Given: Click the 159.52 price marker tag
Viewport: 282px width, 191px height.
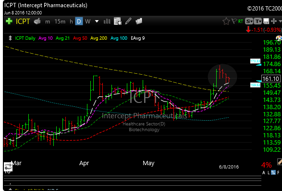Looking at the screenshot, I should (x=255, y=85).
